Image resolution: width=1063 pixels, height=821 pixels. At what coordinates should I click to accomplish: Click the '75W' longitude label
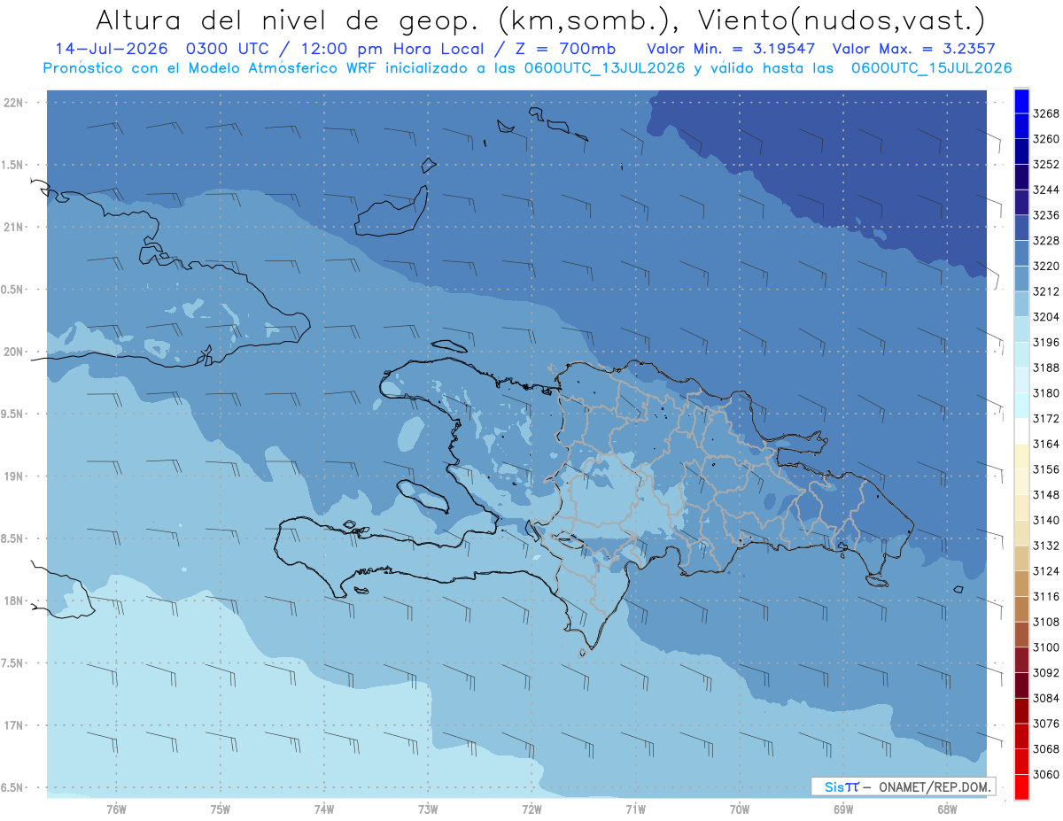pos(220,809)
